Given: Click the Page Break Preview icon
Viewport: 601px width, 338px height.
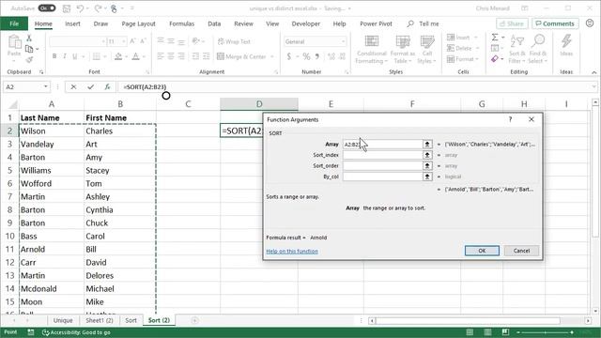Looking at the screenshot, I should [505, 332].
